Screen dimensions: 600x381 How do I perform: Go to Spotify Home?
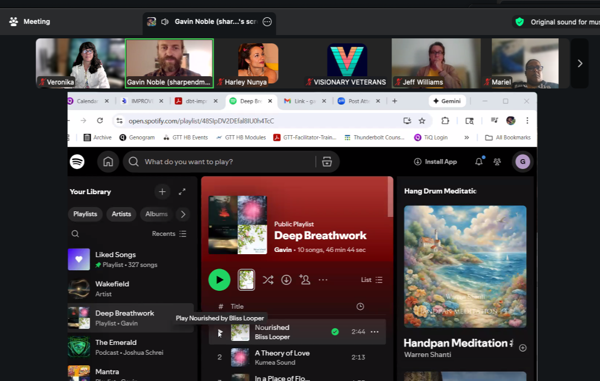pyautogui.click(x=108, y=162)
